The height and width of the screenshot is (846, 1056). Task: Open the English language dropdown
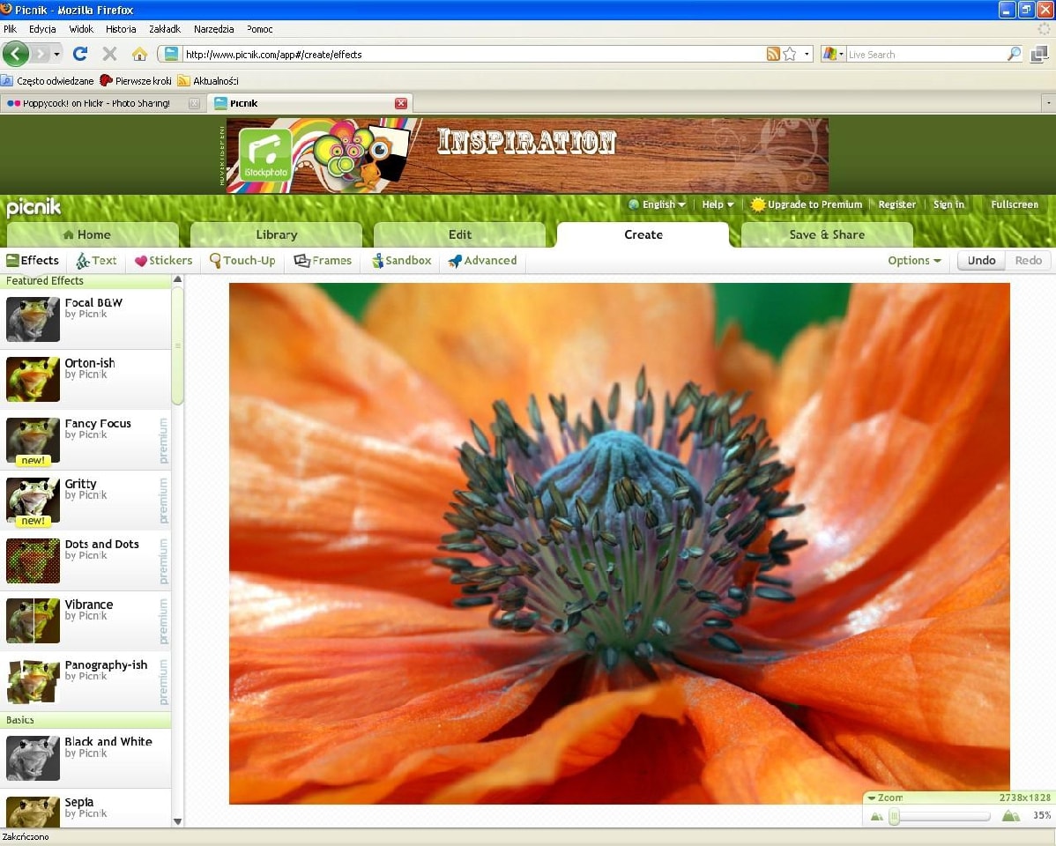tap(658, 204)
